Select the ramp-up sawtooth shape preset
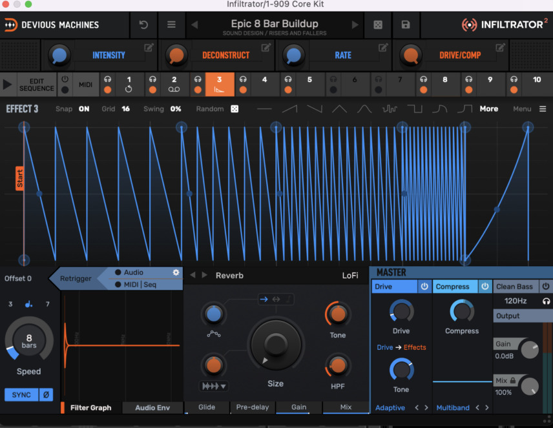Viewport: 553px width, 428px height. pos(289,109)
